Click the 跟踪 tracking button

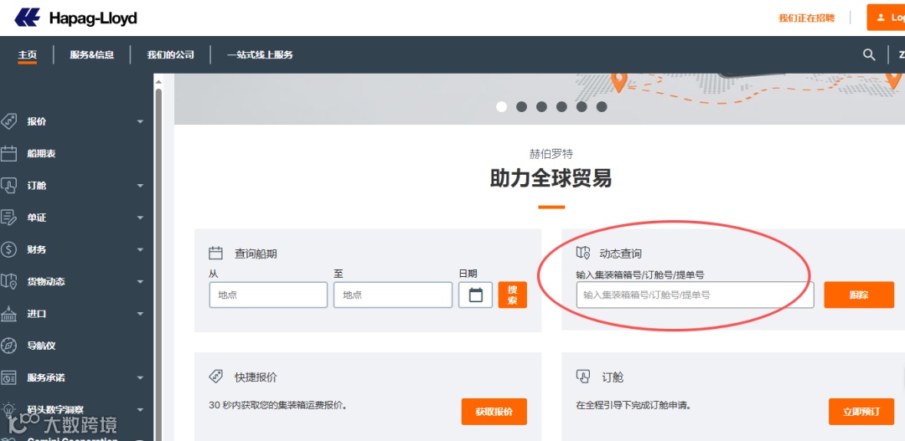[859, 295]
